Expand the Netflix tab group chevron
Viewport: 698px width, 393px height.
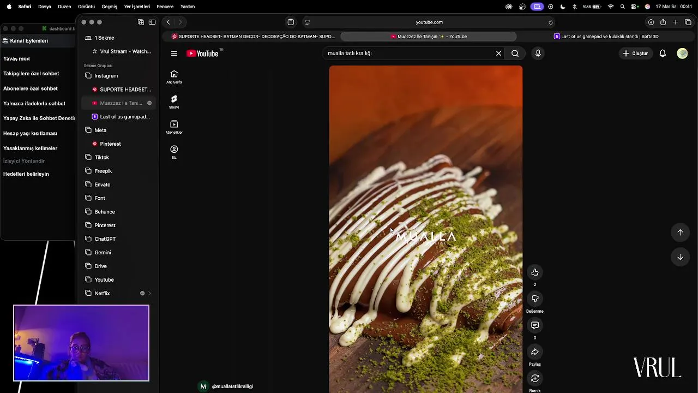click(149, 294)
